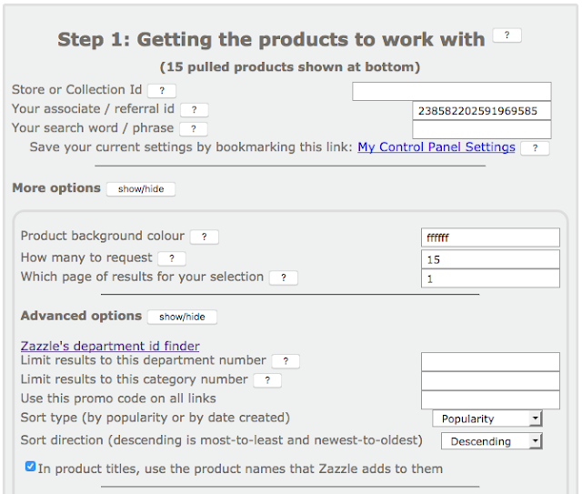This screenshot has height=494, width=582.
Task: Open help for department number limit
Action: click(286, 361)
